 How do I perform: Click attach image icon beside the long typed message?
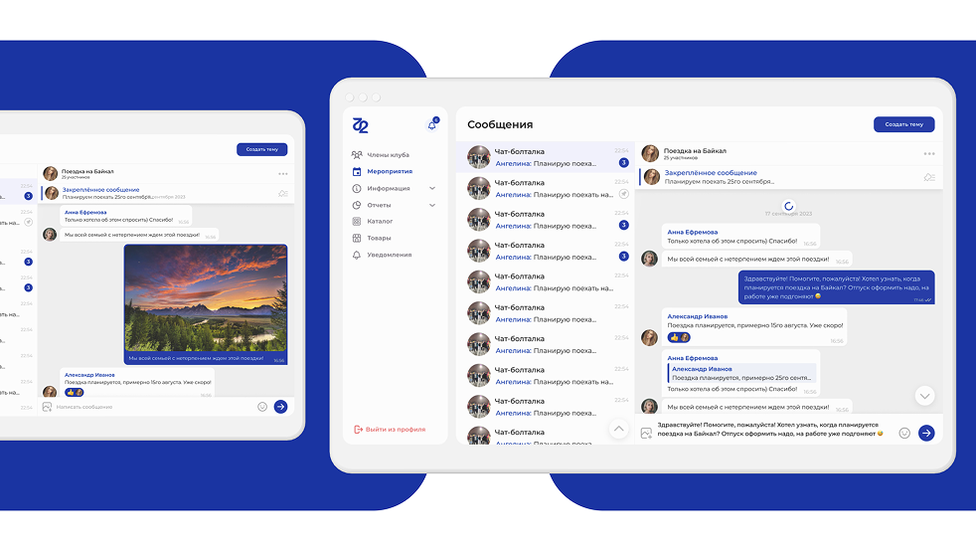[646, 433]
